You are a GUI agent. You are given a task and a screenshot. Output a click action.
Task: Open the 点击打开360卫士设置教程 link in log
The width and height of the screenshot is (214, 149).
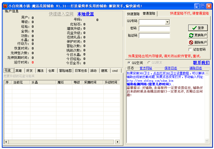(171, 73)
